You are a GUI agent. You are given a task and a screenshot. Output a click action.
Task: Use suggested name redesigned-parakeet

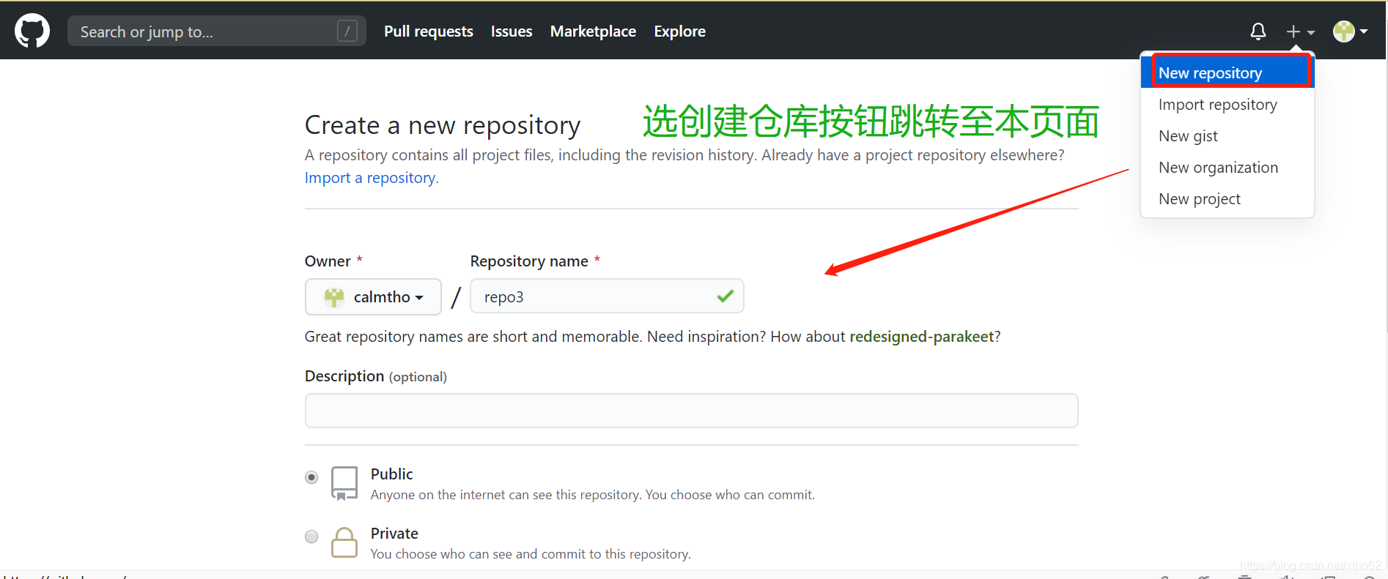pyautogui.click(x=921, y=336)
